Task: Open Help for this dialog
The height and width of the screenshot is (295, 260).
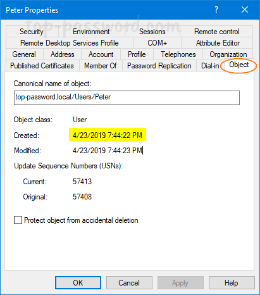Action: tap(232, 283)
